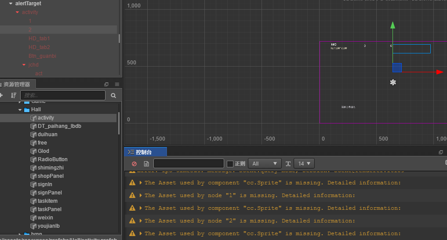Click the green Y-axis gizmo arrow
Screen dimensions: 447x240
392,25
